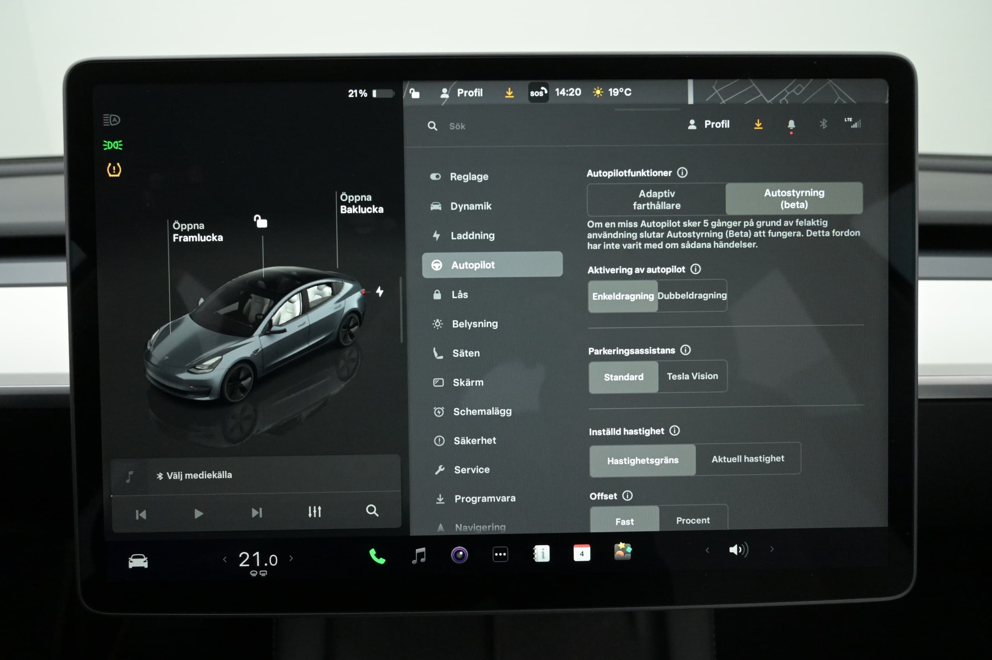Viewport: 992px width, 660px height.
Task: Show info for Aktivering av autopilot
Action: pyautogui.click(x=696, y=269)
